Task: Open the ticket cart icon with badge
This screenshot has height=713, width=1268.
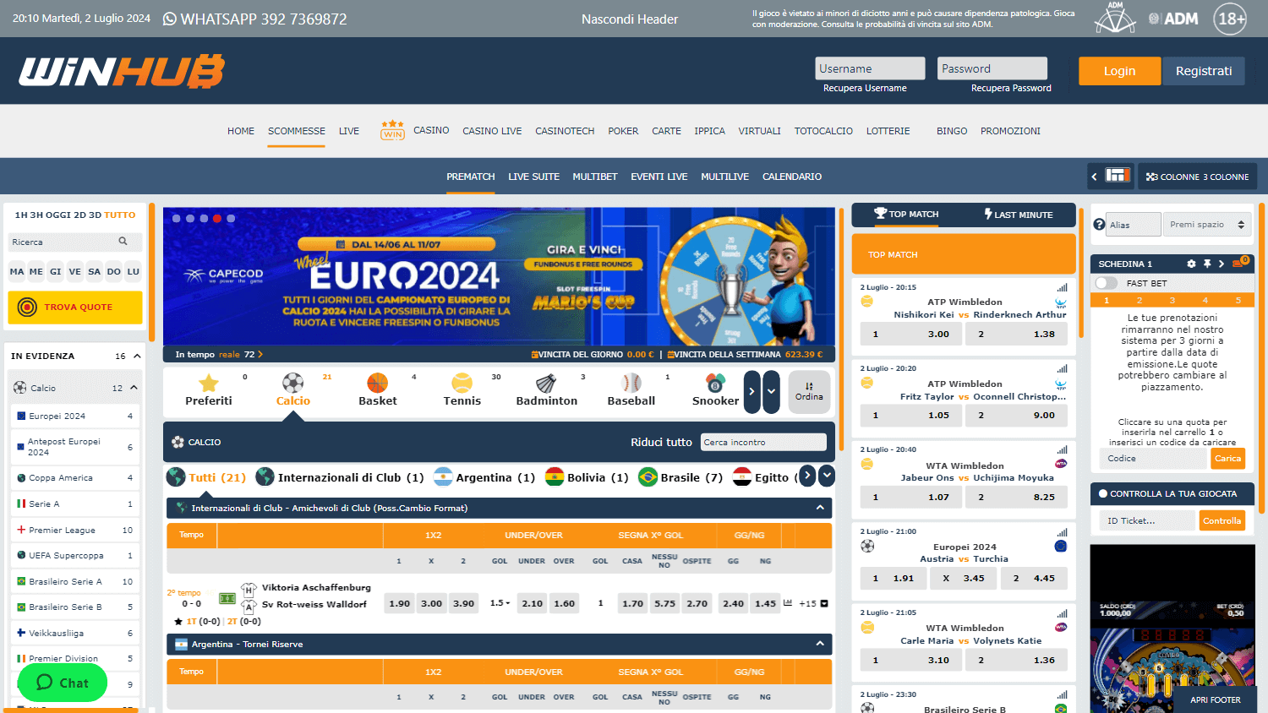Action: (x=1240, y=262)
